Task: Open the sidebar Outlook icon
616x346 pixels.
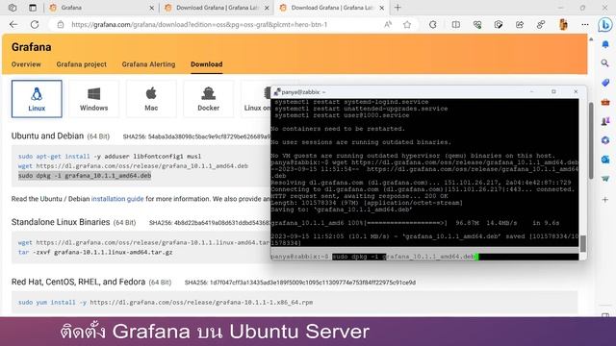Action: (605, 160)
